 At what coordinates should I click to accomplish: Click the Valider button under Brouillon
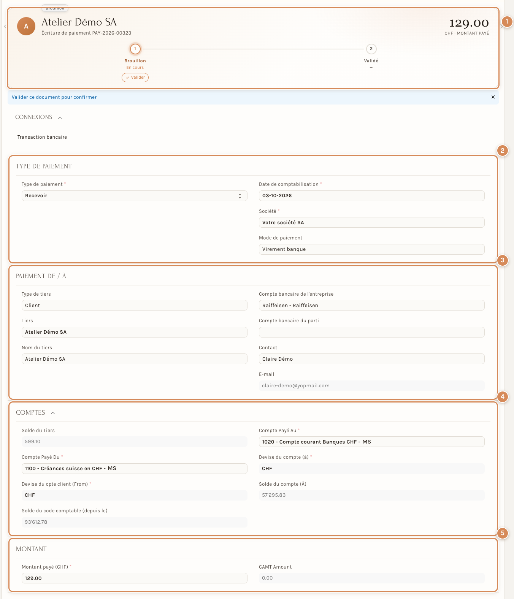tap(135, 78)
